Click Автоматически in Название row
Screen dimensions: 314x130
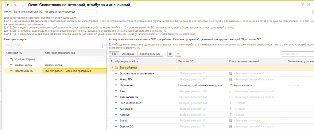coord(243,85)
